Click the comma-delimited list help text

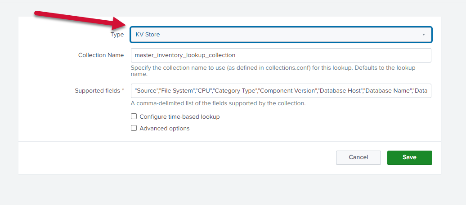click(x=218, y=103)
